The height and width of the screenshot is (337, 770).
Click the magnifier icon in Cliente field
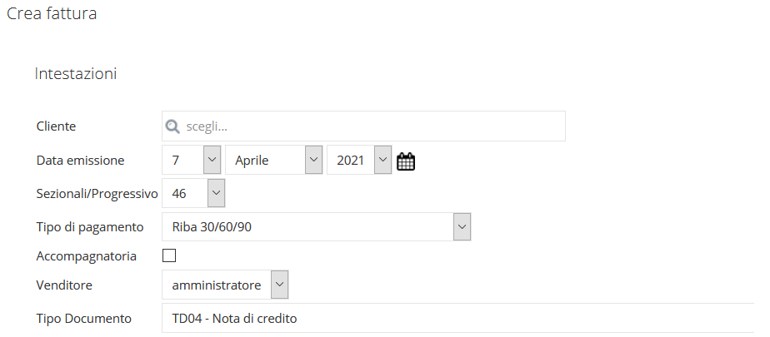click(x=172, y=126)
